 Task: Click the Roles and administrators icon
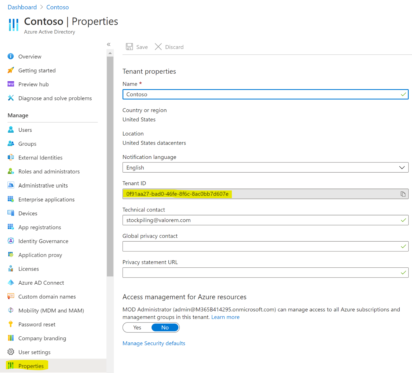point(11,171)
